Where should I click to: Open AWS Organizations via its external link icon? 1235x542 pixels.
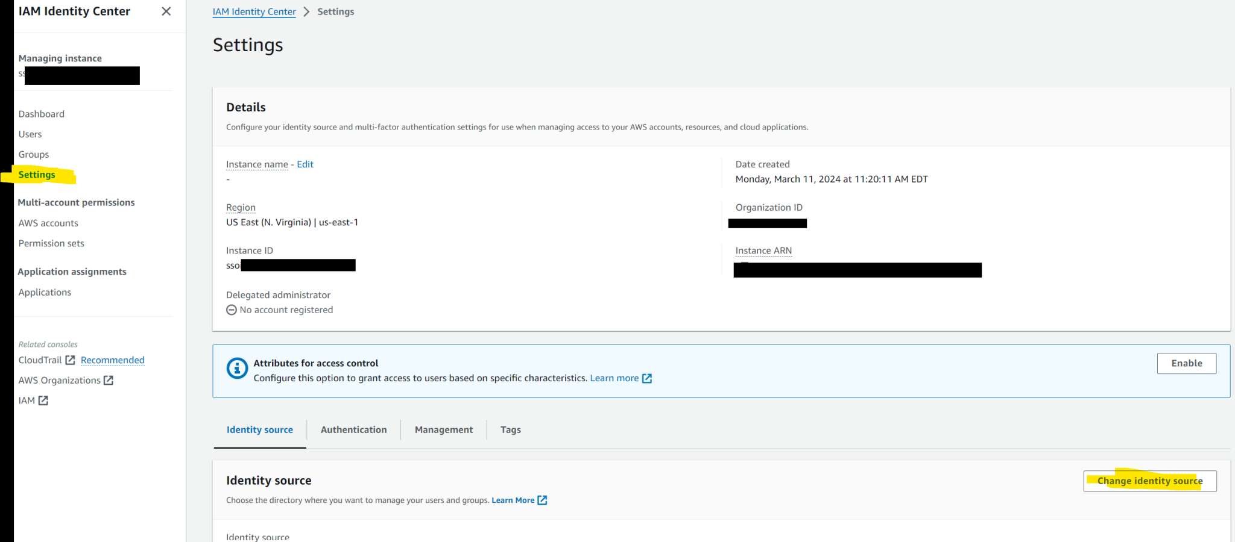pos(109,380)
